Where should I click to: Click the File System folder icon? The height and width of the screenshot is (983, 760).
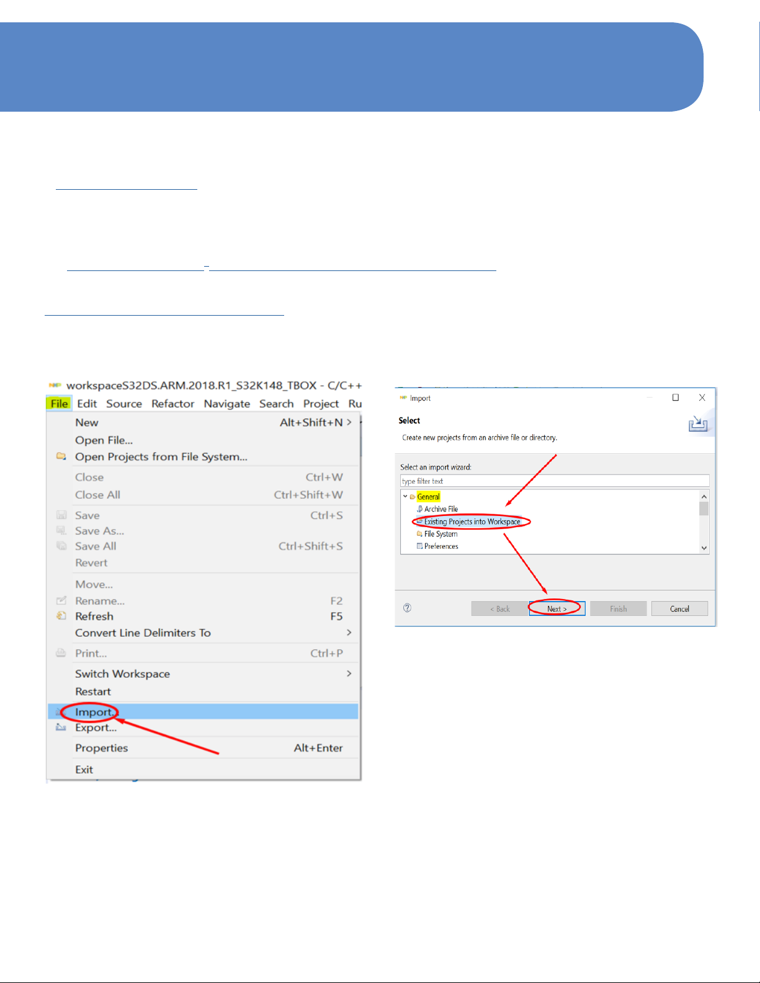coord(420,533)
